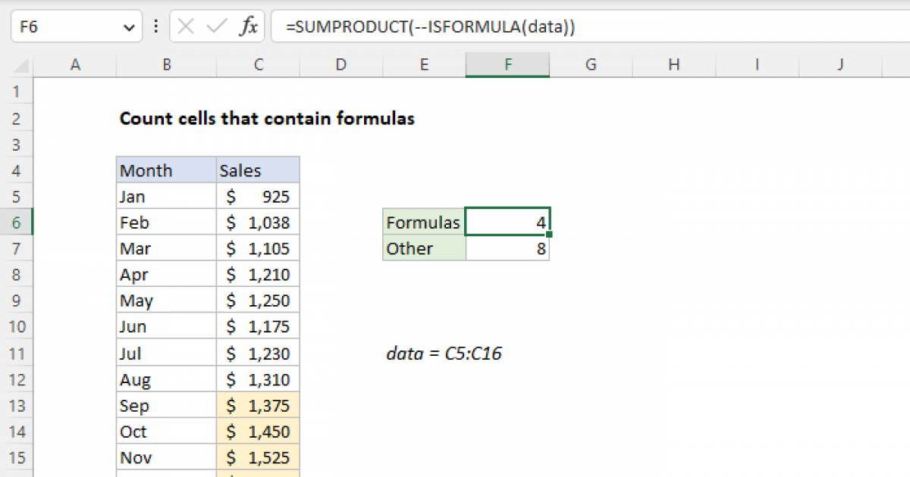Select row 4 header
Screen dimensions: 910x477
pos(17,170)
